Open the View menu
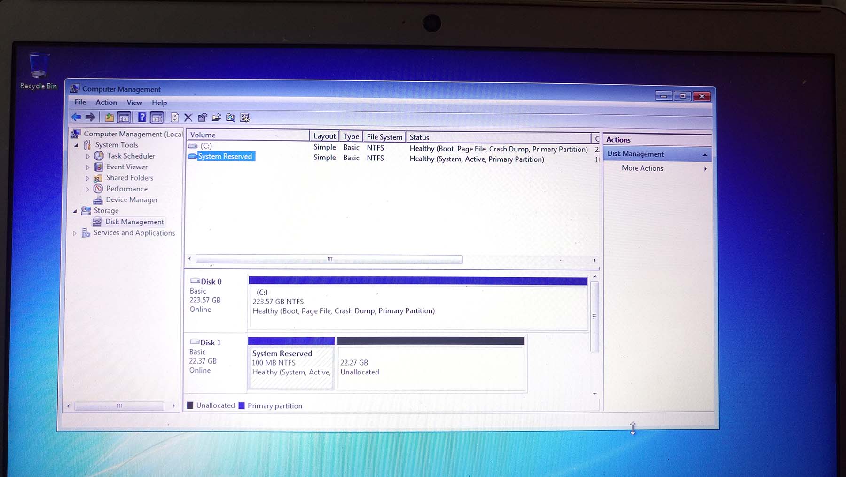 [134, 103]
